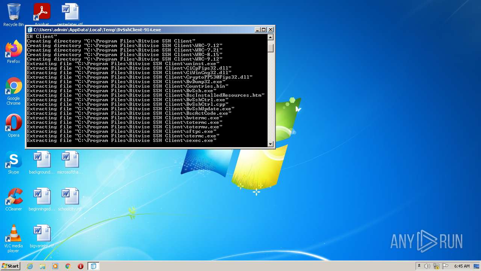Click the console scrollbar down arrow

pos(270,144)
